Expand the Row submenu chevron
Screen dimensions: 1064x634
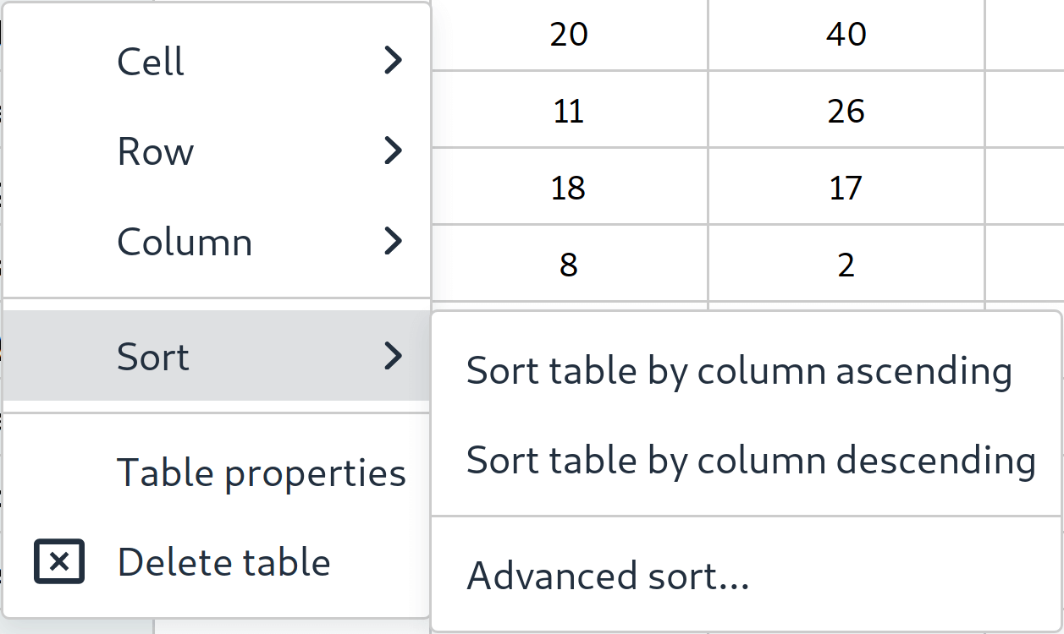click(x=391, y=150)
